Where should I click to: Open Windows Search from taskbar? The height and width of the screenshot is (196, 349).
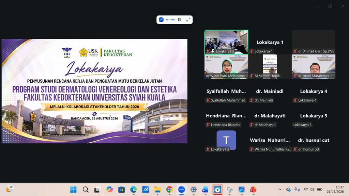pos(86,190)
